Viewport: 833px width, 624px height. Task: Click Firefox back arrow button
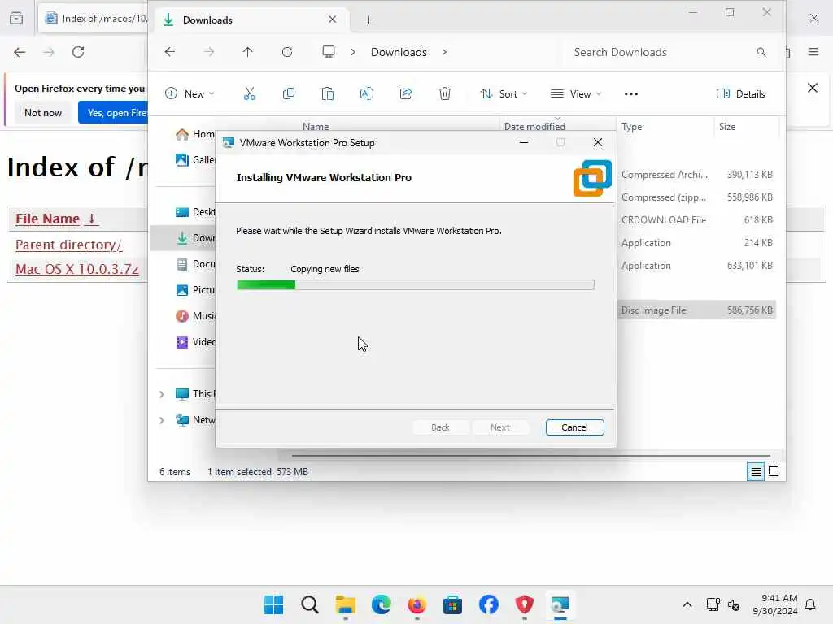pyautogui.click(x=20, y=52)
